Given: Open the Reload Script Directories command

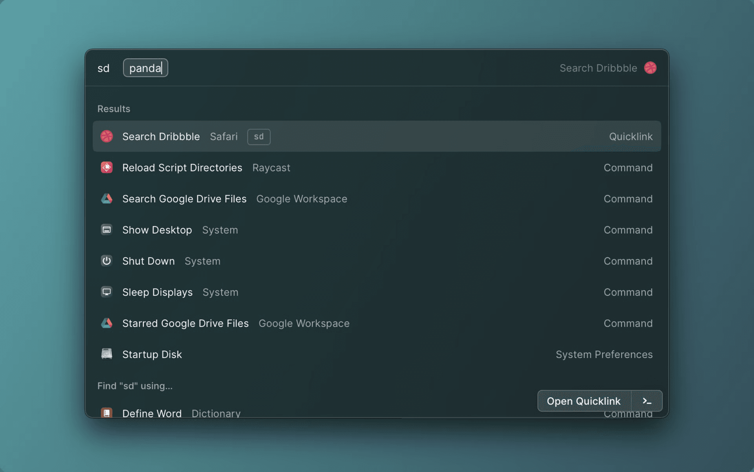Looking at the screenshot, I should coord(182,167).
